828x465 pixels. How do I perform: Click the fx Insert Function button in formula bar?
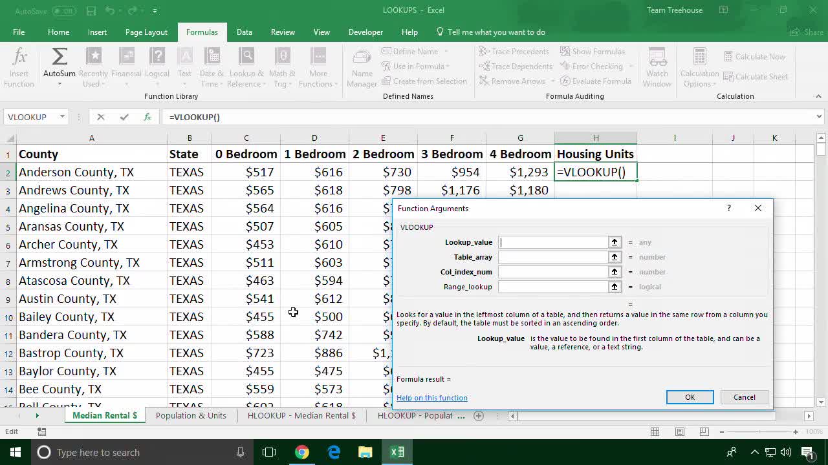[x=147, y=117]
